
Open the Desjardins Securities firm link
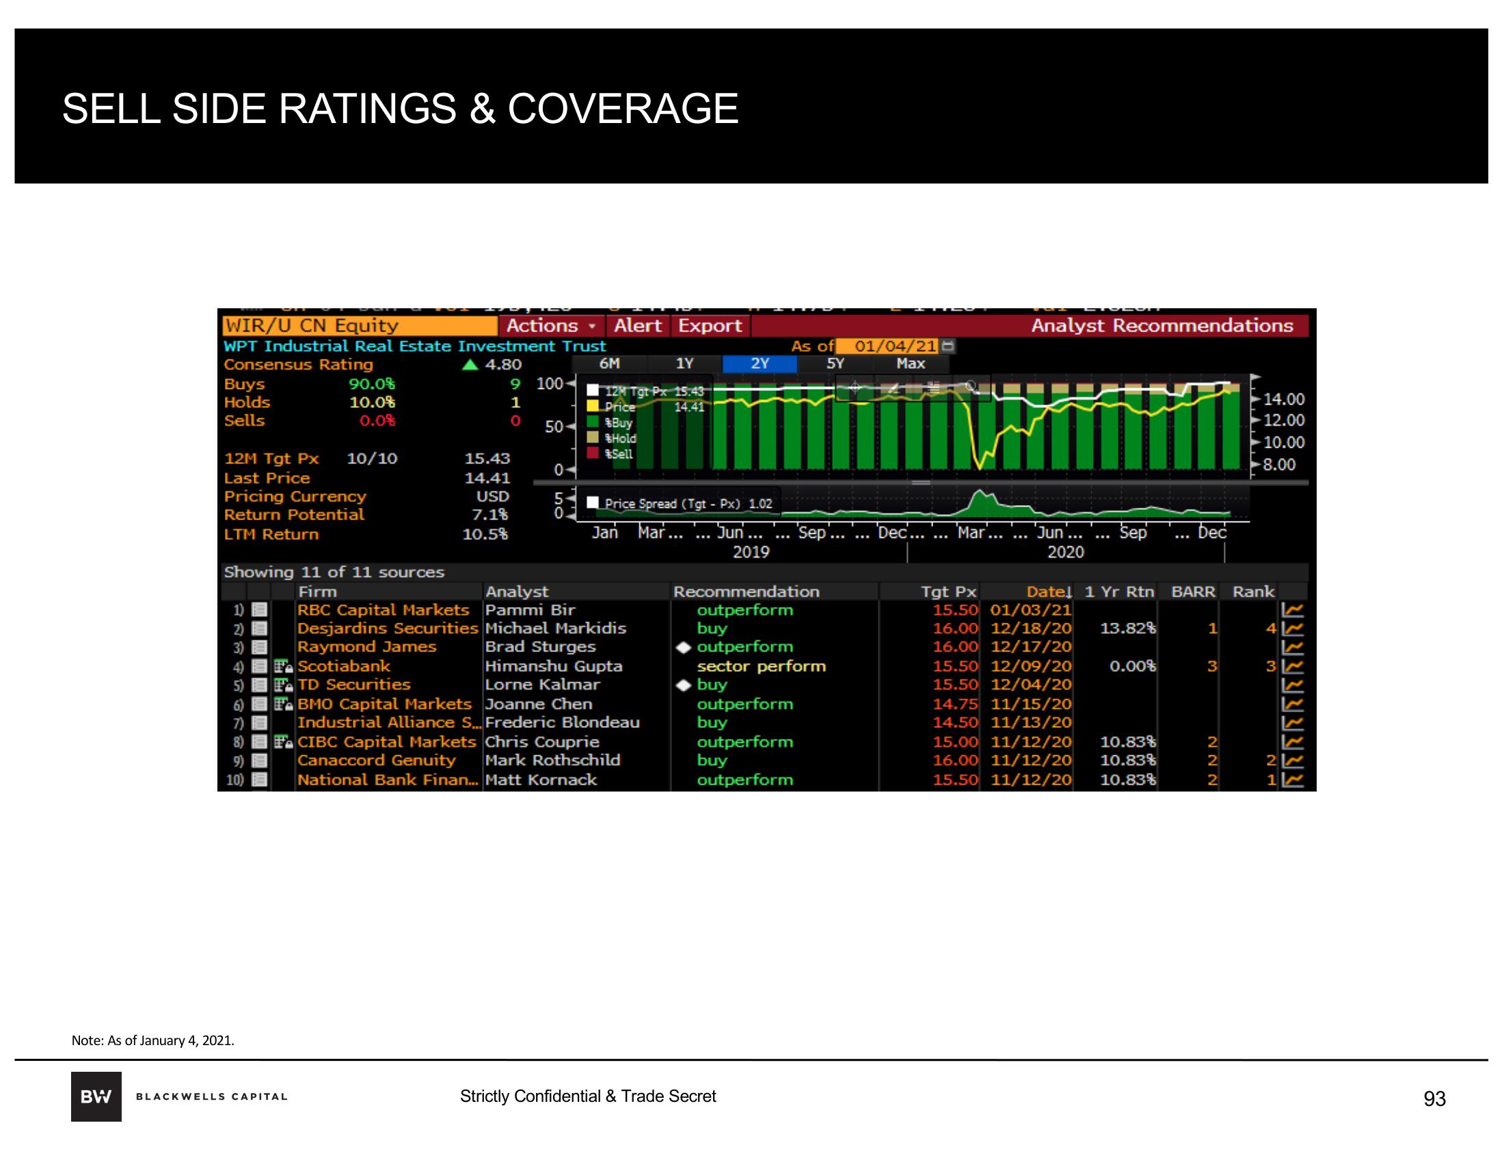pyautogui.click(x=388, y=628)
